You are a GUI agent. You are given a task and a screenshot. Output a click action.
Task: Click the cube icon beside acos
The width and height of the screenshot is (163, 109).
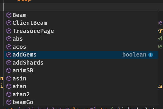[x=9, y=47]
